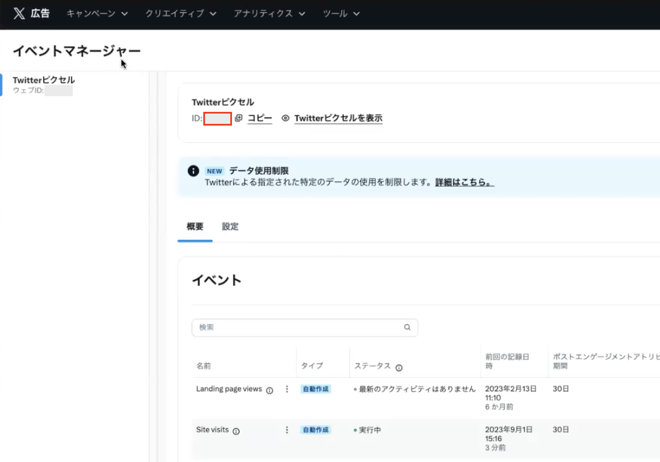This screenshot has width=660, height=462.
Task: Click 自動作成 badge in Site visits row
Action: 316,430
